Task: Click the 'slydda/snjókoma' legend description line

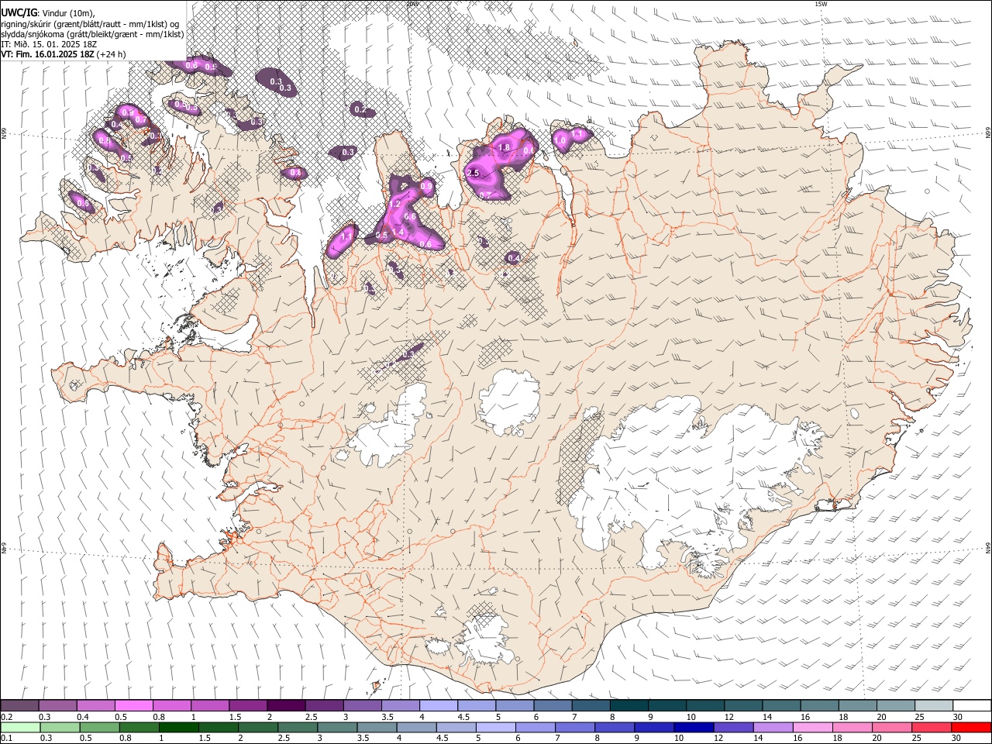Action: 92,34
